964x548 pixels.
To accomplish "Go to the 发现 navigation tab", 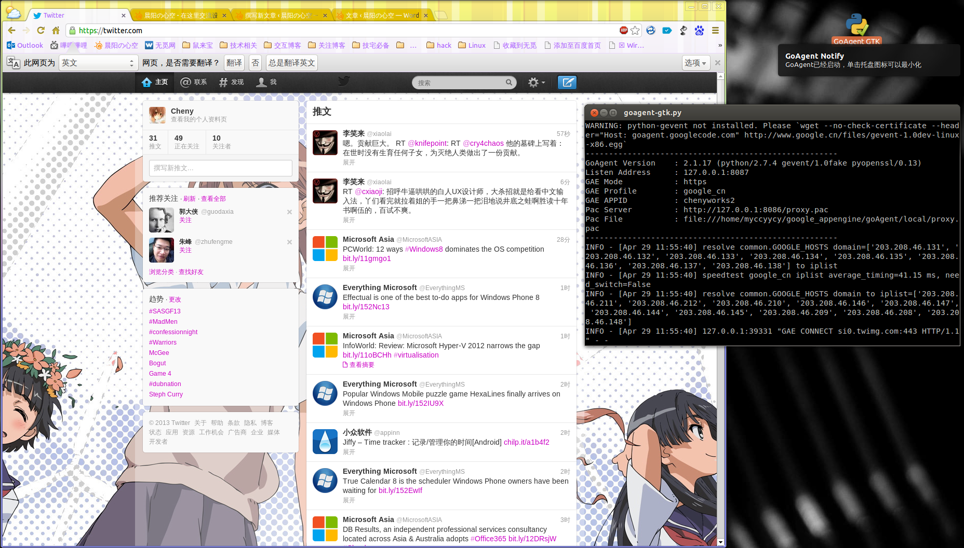I will pyautogui.click(x=231, y=82).
